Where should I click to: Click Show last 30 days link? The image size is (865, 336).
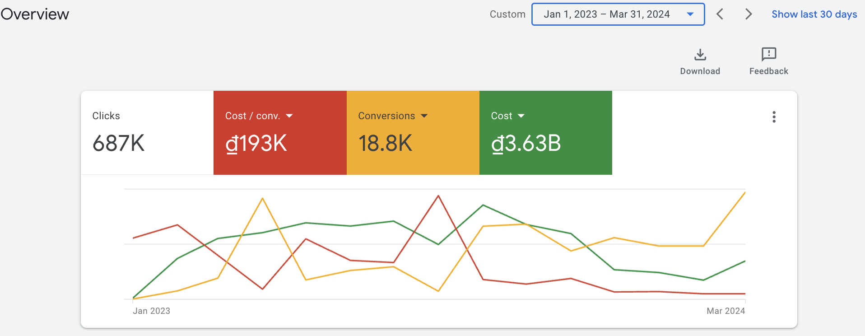click(x=814, y=14)
